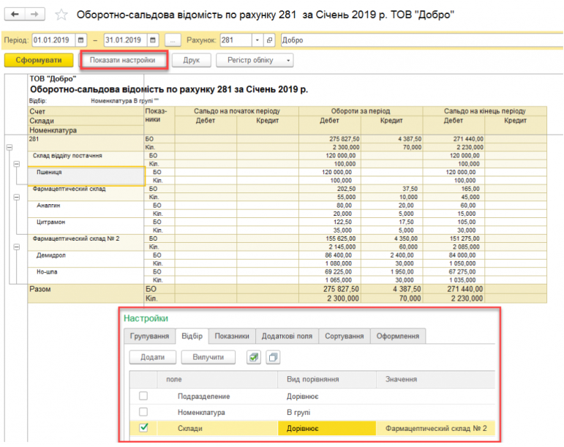Click the Вид порівняння column header
Viewport: 564px width, 447px height.
(327, 379)
